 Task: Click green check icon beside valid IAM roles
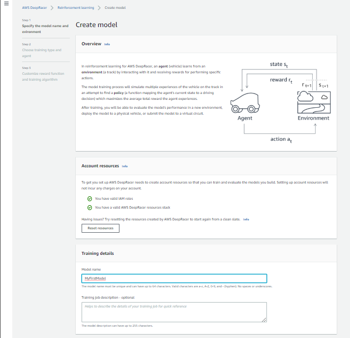click(x=89, y=199)
